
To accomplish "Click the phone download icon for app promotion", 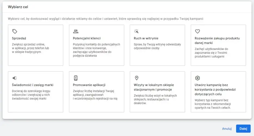I will (76, 78).
